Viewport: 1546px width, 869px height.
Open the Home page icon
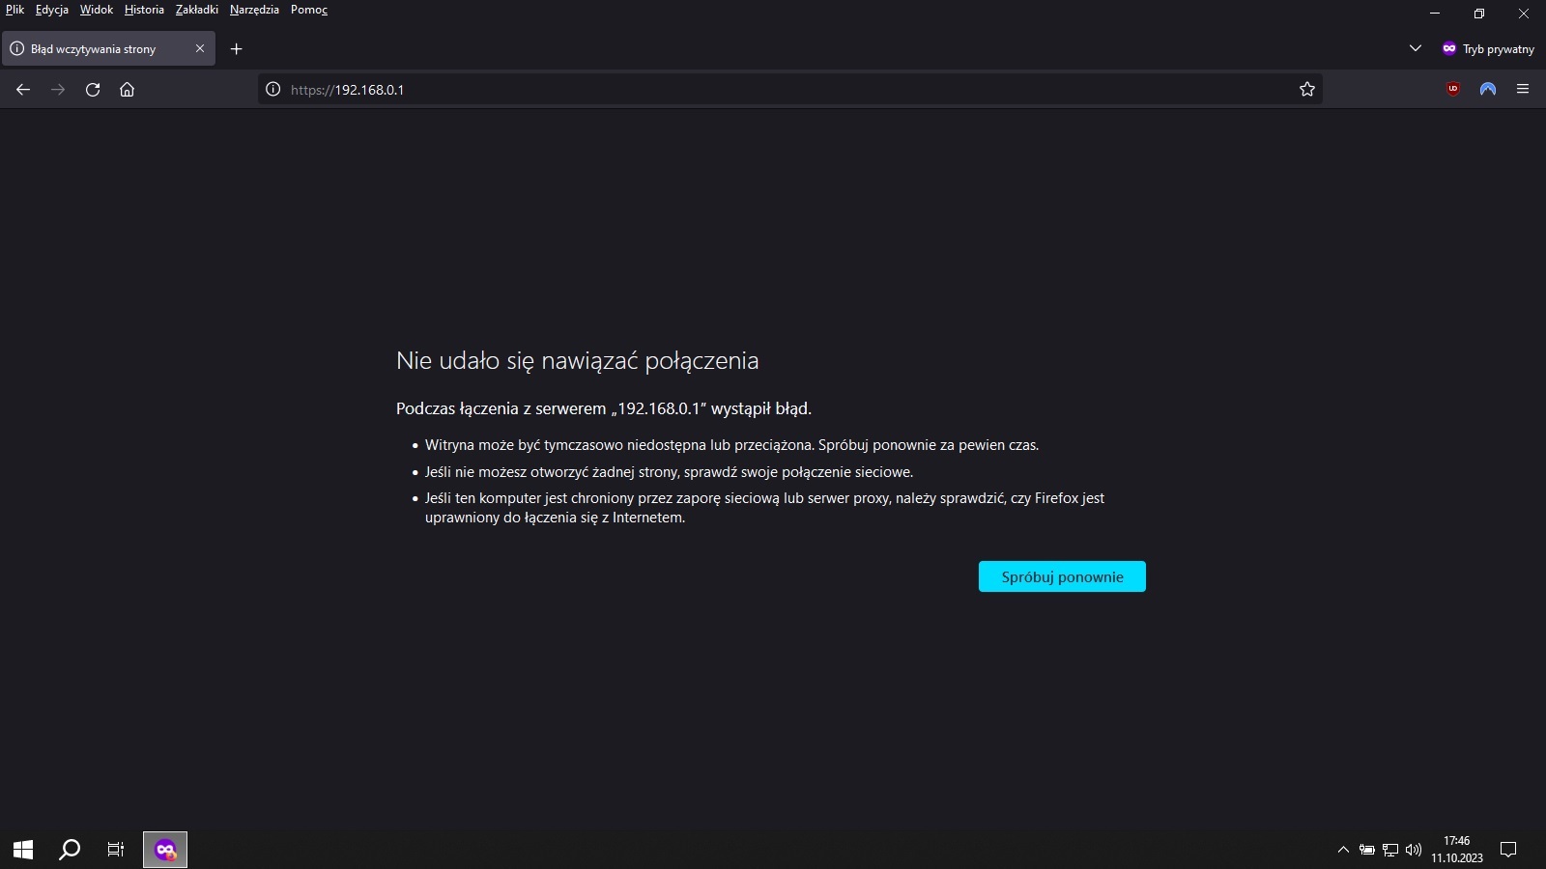(127, 90)
